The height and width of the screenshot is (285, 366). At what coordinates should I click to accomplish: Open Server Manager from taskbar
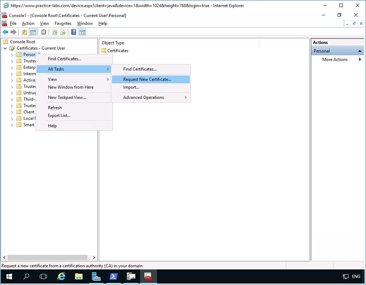click(96, 276)
